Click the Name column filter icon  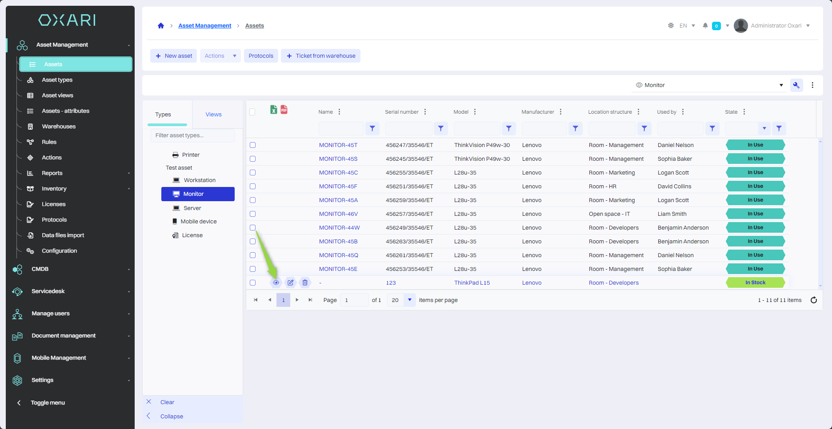point(372,129)
